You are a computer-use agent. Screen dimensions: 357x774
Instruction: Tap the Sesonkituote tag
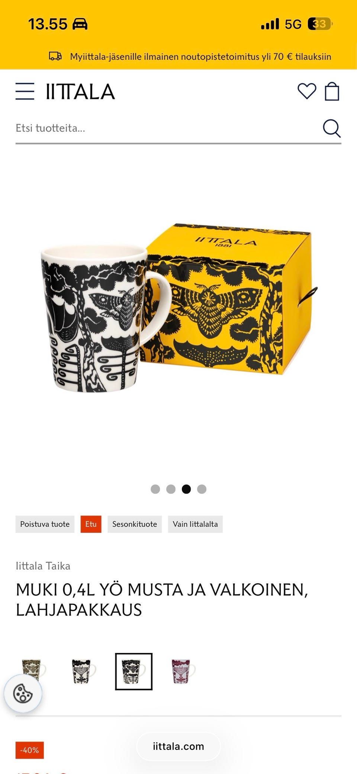[135, 524]
